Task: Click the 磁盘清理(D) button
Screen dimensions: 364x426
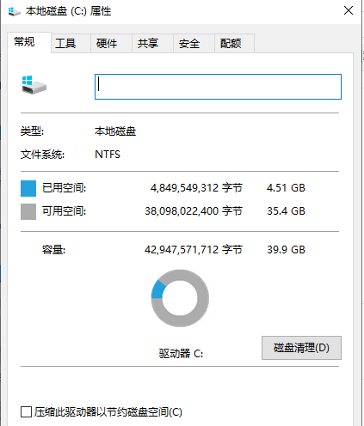Action: pos(301,348)
